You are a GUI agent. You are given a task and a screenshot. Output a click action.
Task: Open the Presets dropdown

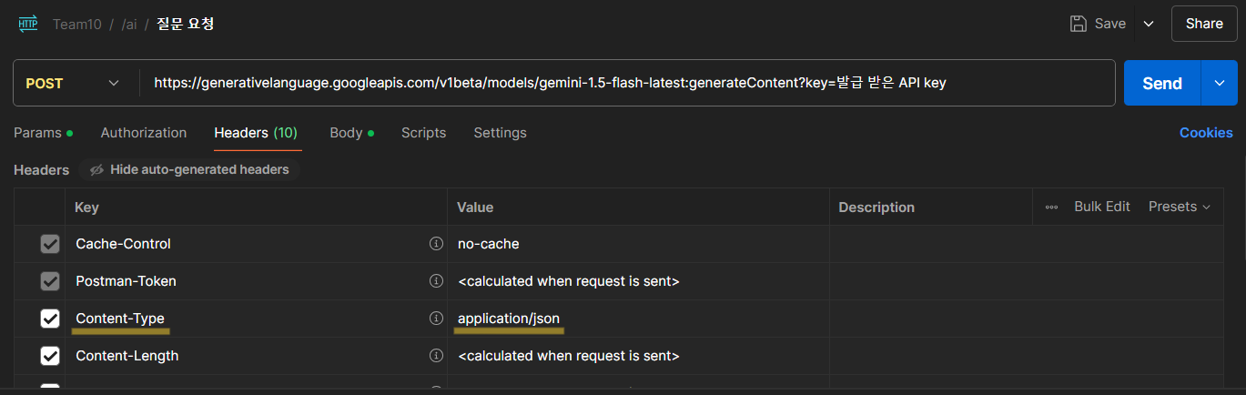1179,207
